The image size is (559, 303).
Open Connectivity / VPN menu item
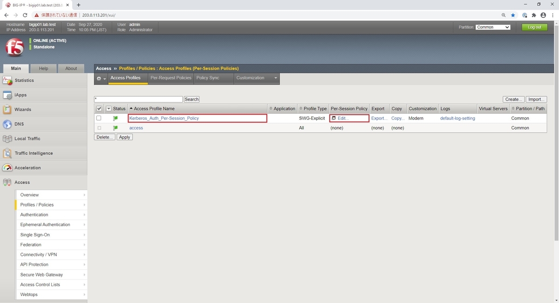[x=51, y=255]
